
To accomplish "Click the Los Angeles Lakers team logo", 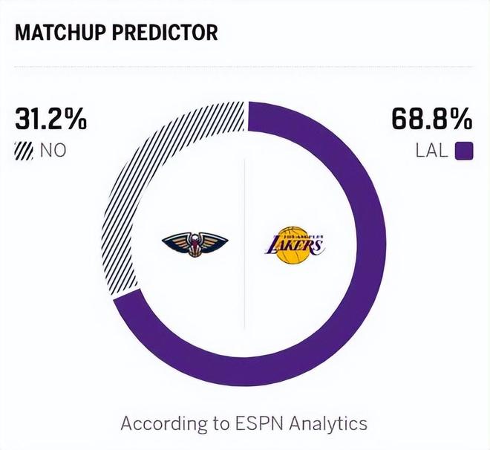I will pos(294,244).
